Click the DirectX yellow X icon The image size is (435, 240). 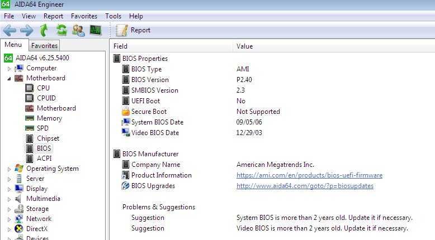(x=19, y=229)
